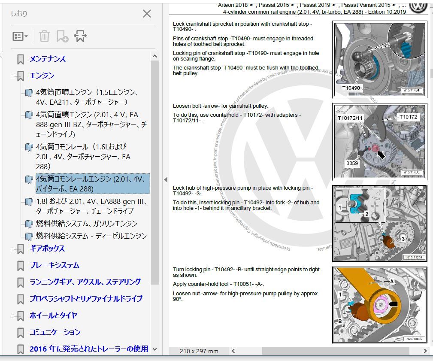Click the bookmark icon beside ギアボックス

tap(21, 249)
